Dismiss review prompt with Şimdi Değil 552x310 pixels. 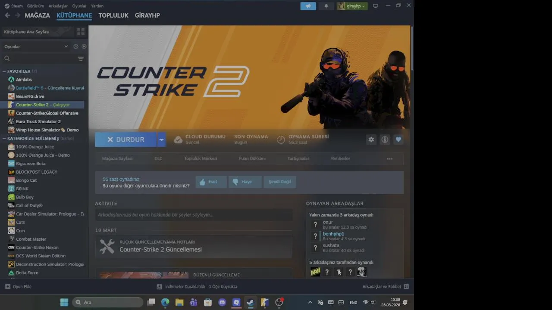coord(279,182)
